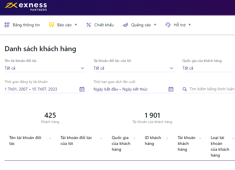Click the search magnifier icon

tap(185, 89)
